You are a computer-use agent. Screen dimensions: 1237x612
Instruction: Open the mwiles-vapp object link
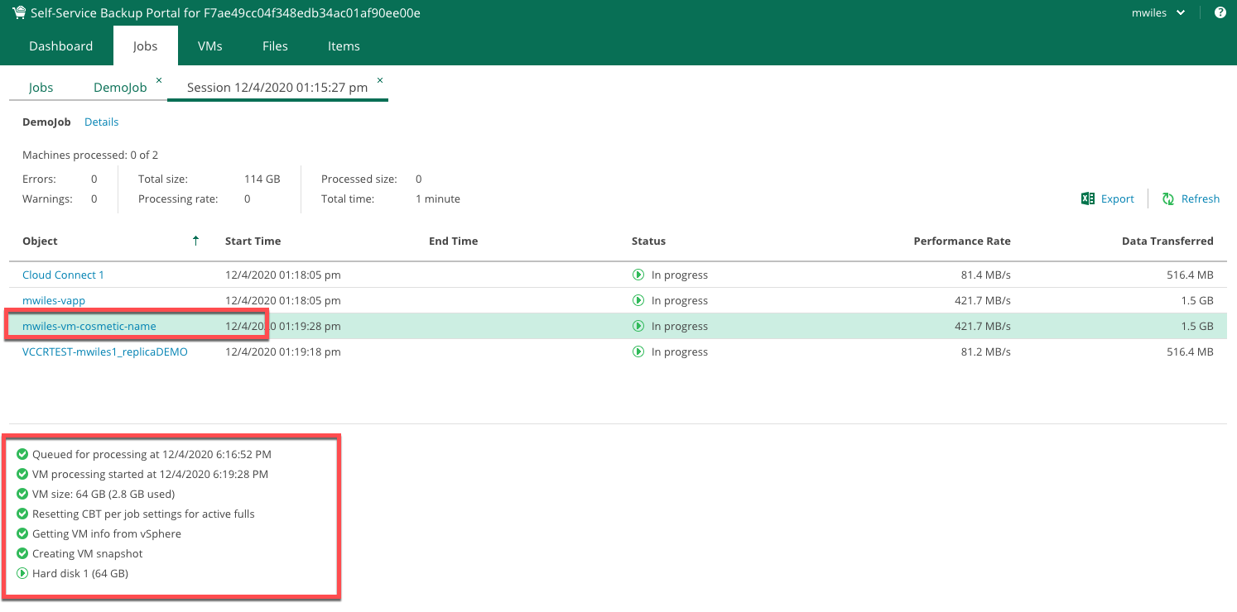[x=54, y=300]
